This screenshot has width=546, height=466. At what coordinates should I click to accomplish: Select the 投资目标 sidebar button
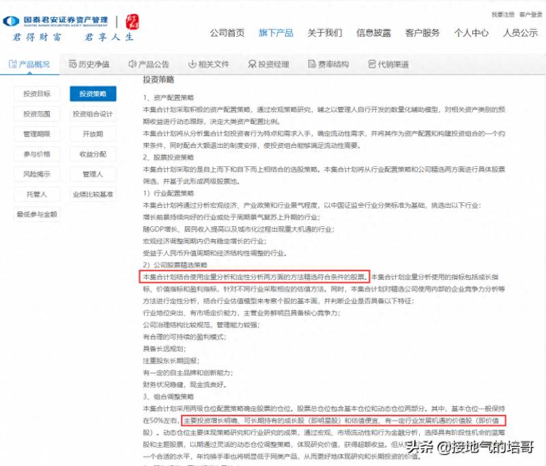click(x=37, y=94)
